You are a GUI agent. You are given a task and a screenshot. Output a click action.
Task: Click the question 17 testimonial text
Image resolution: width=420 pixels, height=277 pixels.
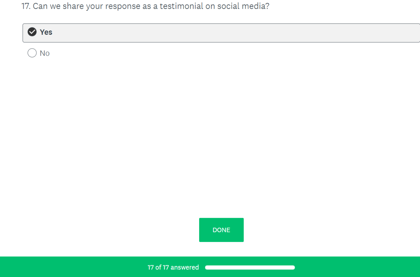click(x=145, y=6)
